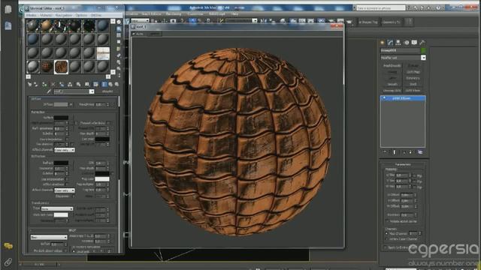Open Reflection Affect channels dropdown
Image resolution: width=481 pixels, height=270 pixels.
click(x=65, y=150)
